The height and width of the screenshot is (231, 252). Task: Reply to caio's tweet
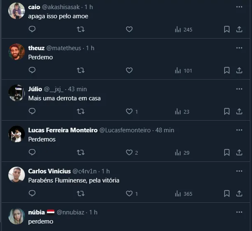click(32, 29)
